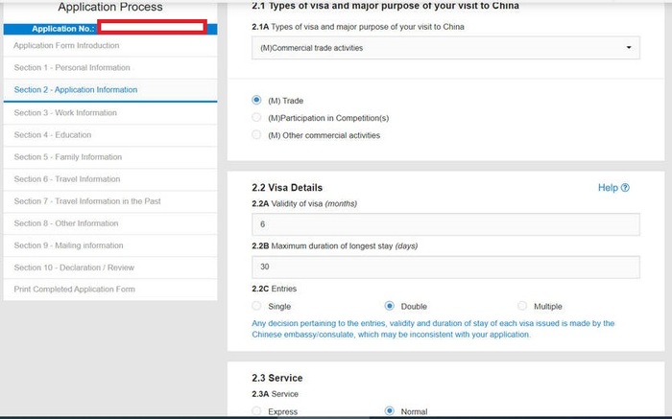The image size is (672, 419).
Task: Click the 2.2C Entries label
Action: click(275, 289)
